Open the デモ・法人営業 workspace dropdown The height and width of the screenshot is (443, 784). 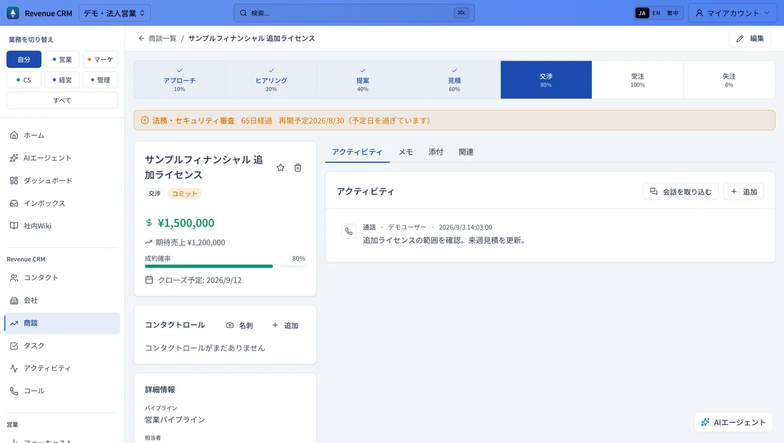pos(115,13)
